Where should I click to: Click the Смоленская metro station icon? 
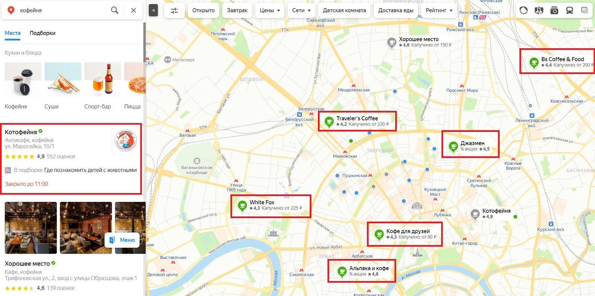click(x=301, y=270)
